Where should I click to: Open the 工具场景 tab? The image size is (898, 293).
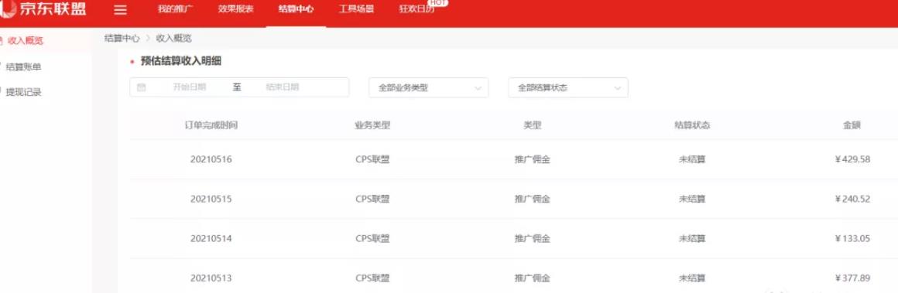click(x=356, y=10)
